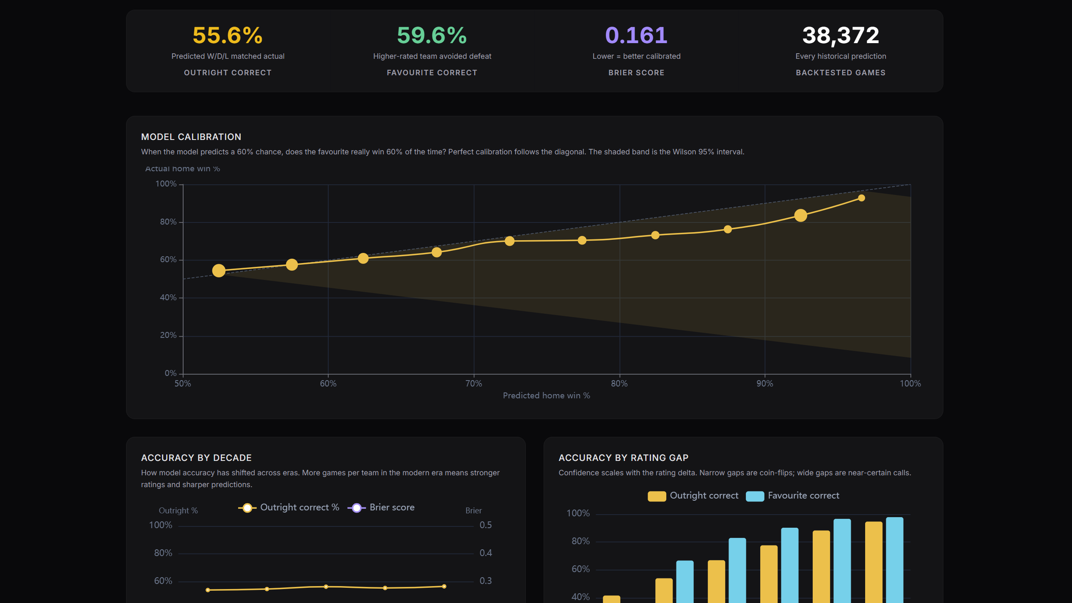Click the calibration description mentioning Wilson 95% interval
This screenshot has width=1072, height=603.
443,152
